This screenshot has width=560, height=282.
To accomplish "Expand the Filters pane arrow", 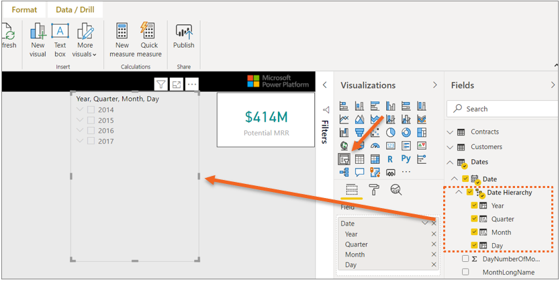I will 324,85.
